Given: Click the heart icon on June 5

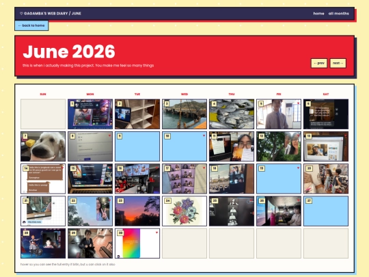Looking at the screenshot, I should [x=298, y=103].
